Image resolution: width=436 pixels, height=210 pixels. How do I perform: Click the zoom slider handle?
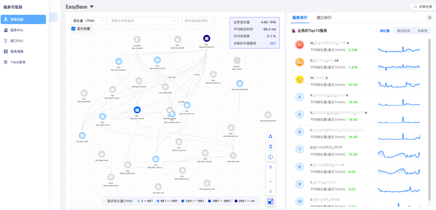click(x=270, y=181)
